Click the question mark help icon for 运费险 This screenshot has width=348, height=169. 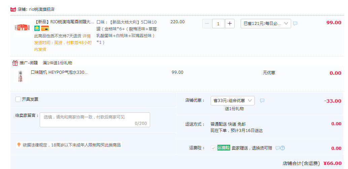[282, 148]
